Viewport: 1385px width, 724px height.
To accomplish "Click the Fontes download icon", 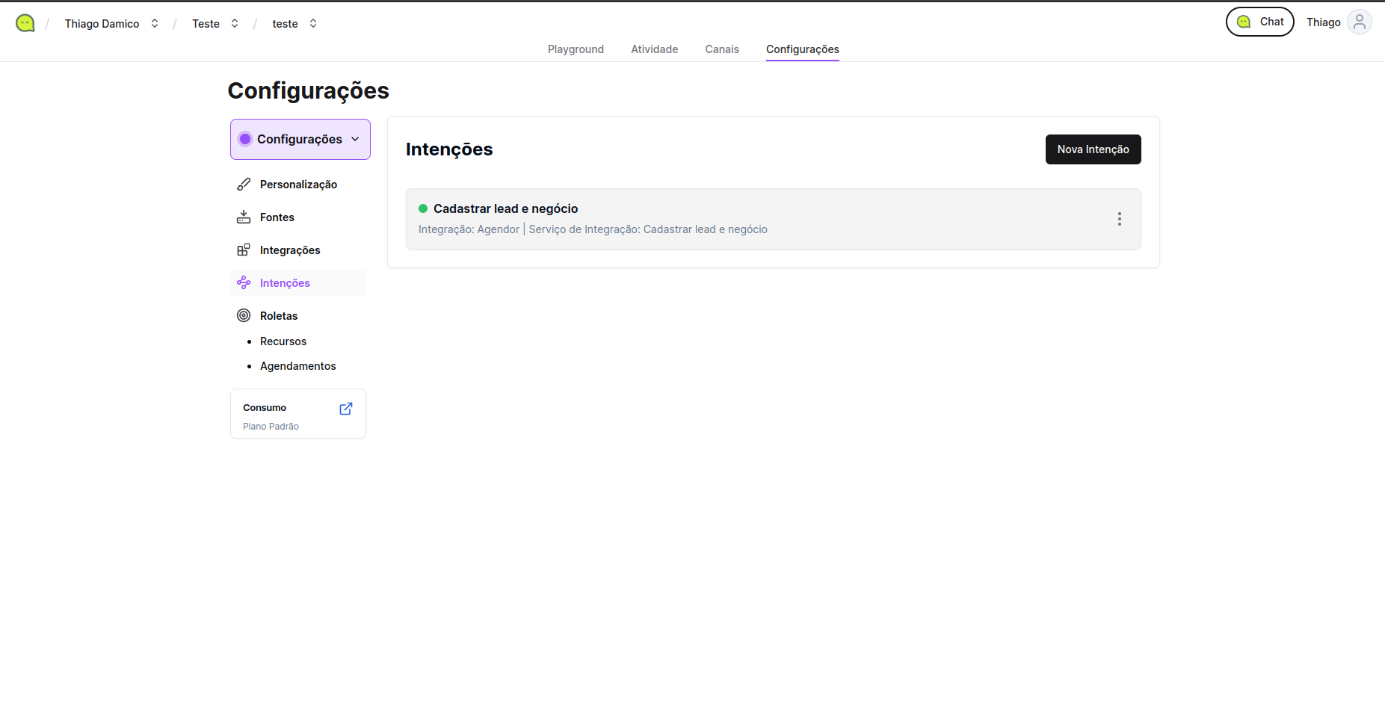I will pos(244,217).
